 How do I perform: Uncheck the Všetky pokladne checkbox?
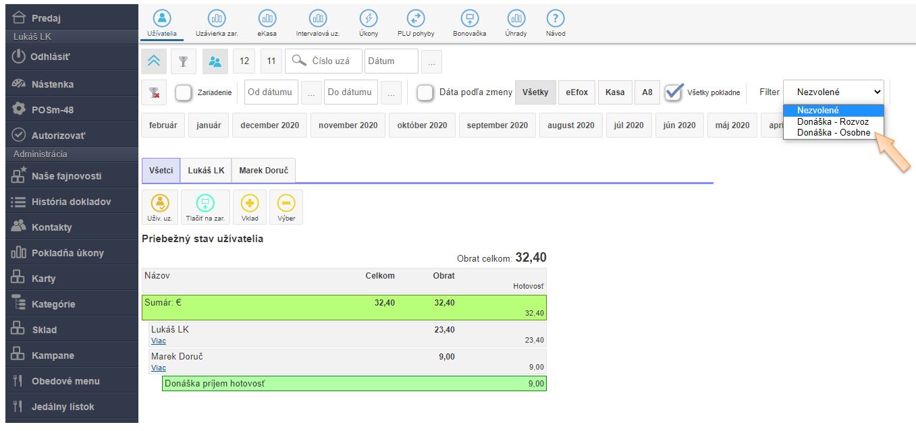click(x=674, y=92)
